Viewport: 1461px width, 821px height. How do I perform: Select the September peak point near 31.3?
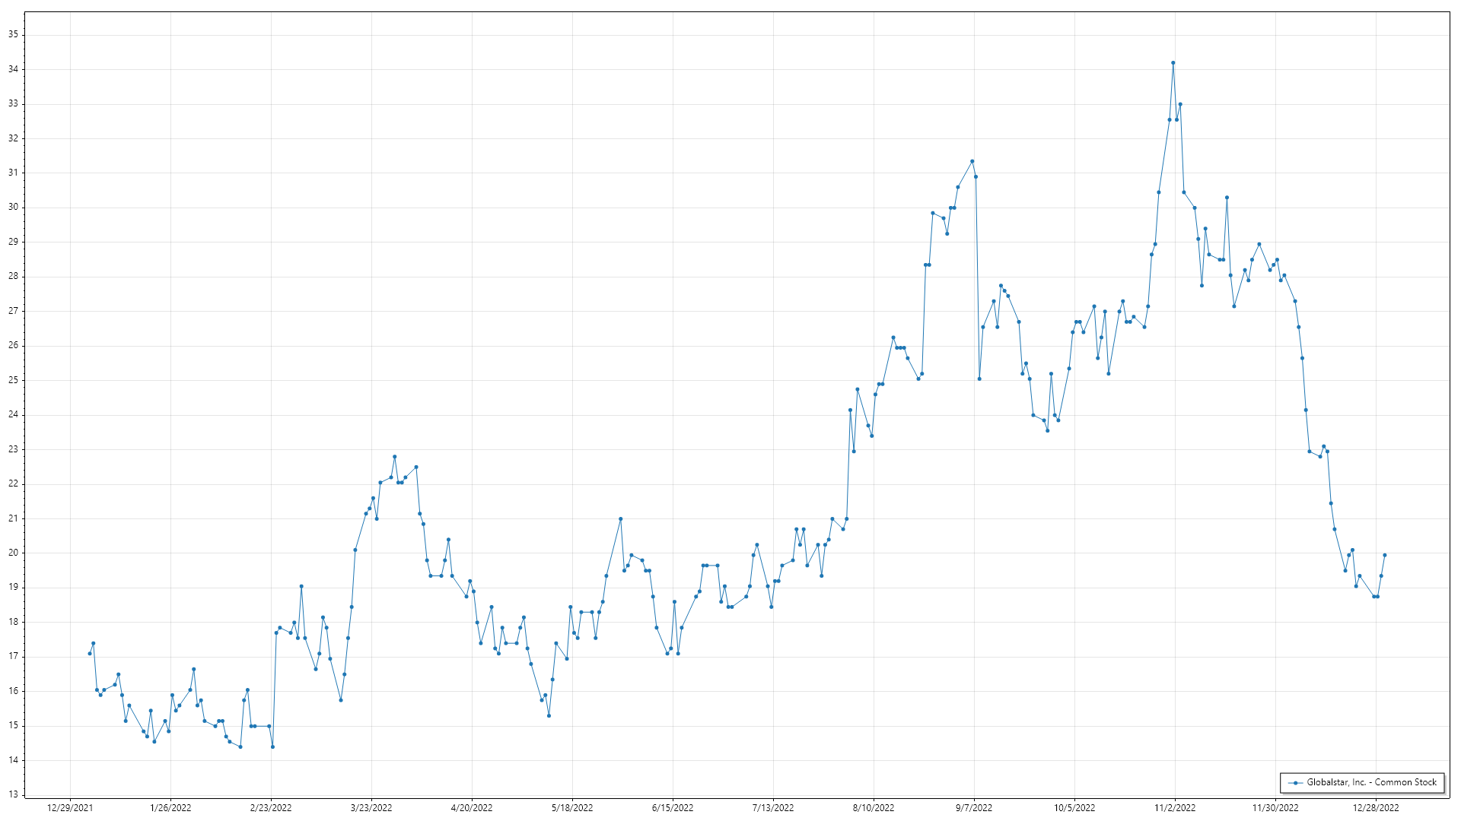coord(972,161)
